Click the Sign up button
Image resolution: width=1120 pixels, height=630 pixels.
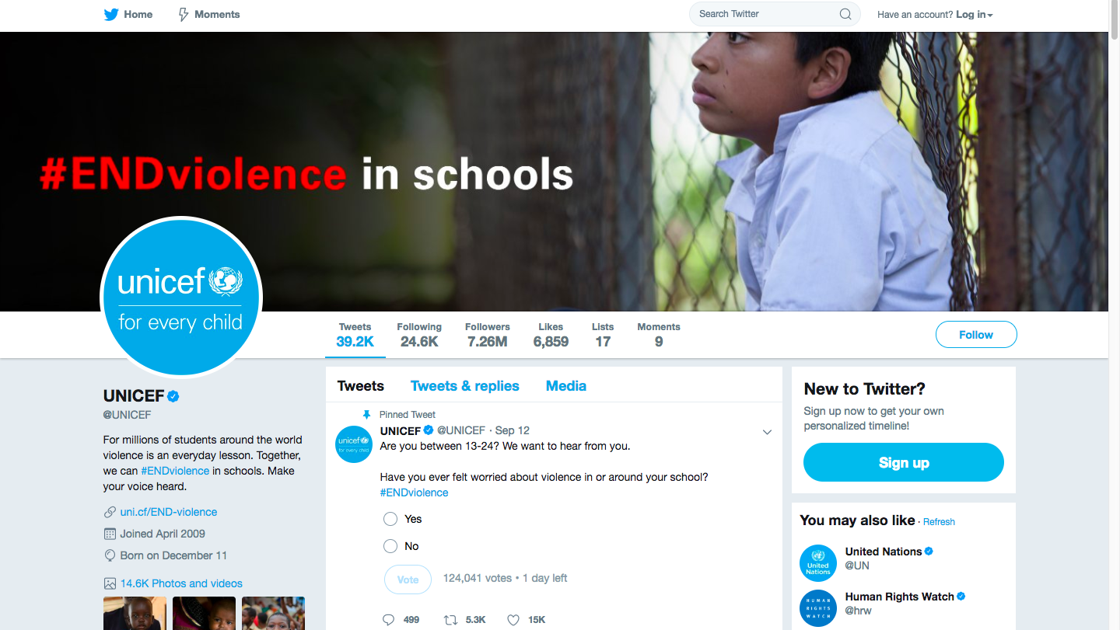(x=904, y=462)
